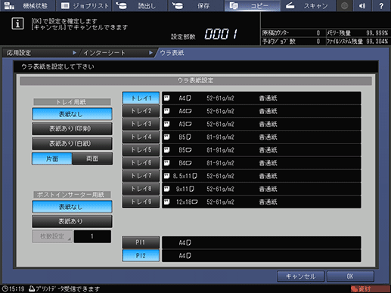Click the 設定部数 copy count 0001
391x293 pixels.
(221, 34)
